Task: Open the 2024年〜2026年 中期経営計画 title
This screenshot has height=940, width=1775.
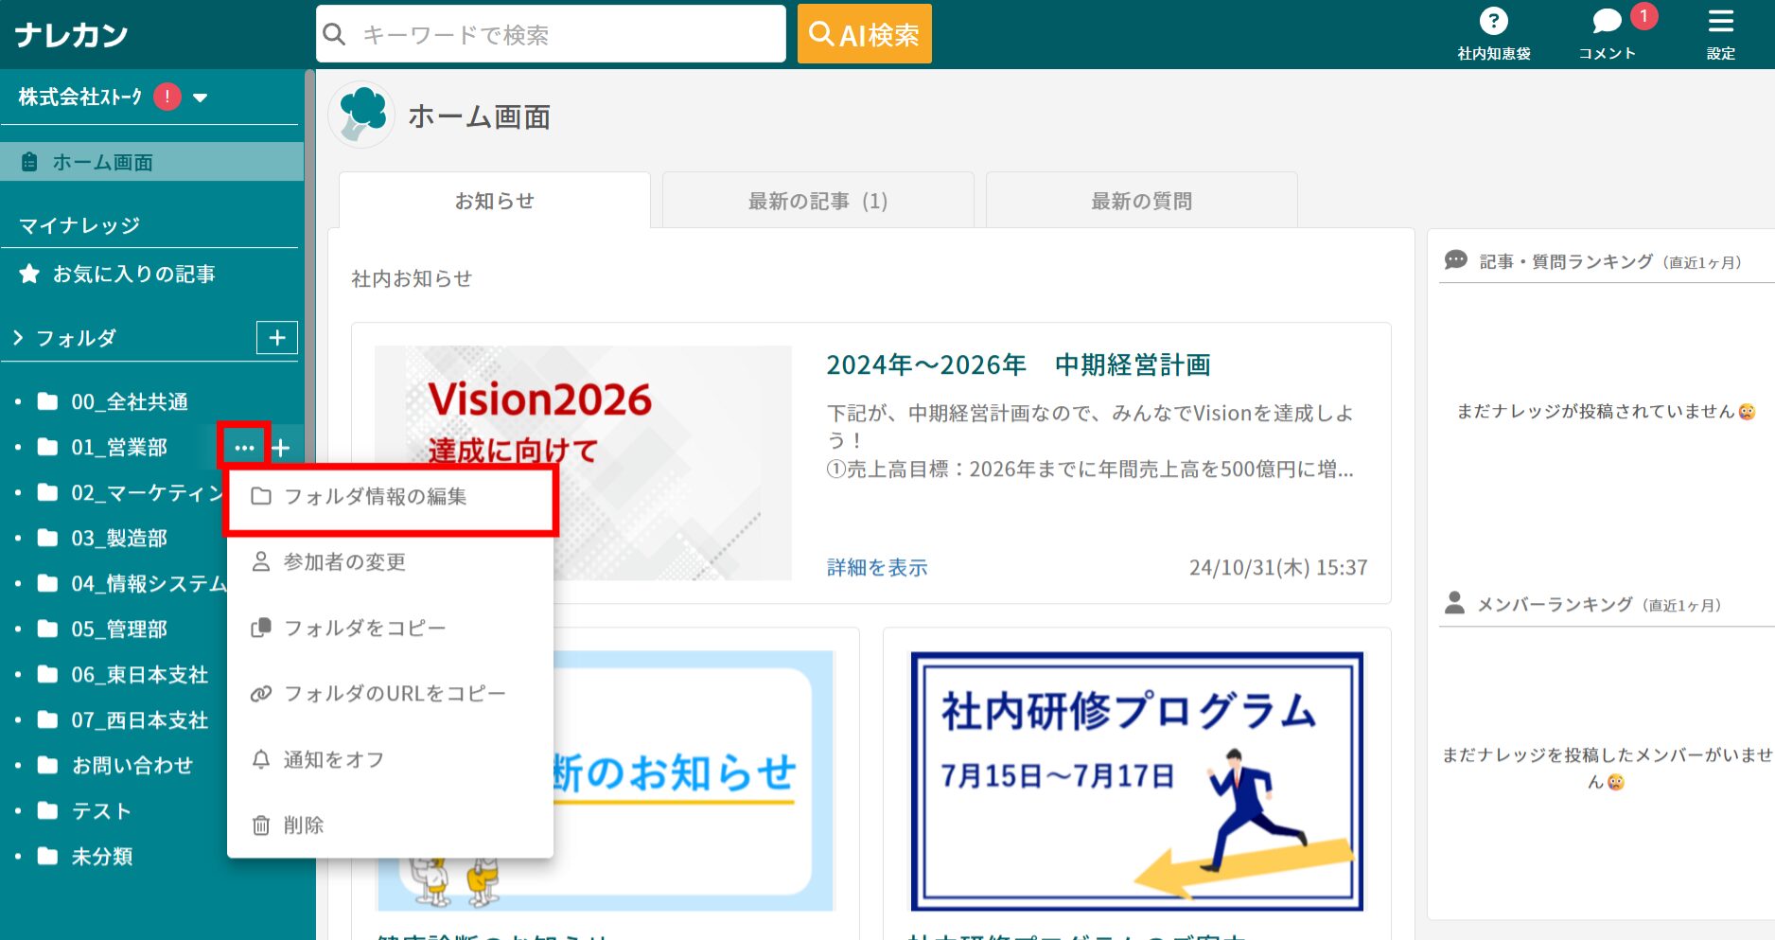Action: pyautogui.click(x=1018, y=364)
